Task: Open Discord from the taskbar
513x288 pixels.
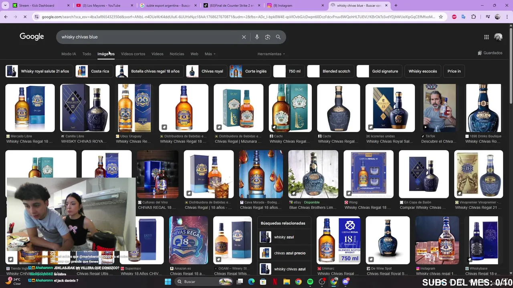Action: 345,282
